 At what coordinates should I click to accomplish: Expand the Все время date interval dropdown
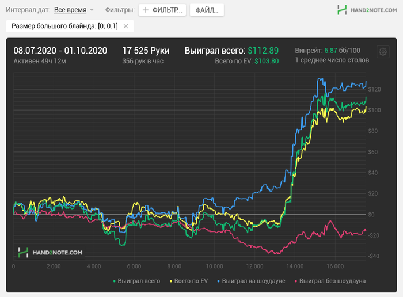click(74, 10)
